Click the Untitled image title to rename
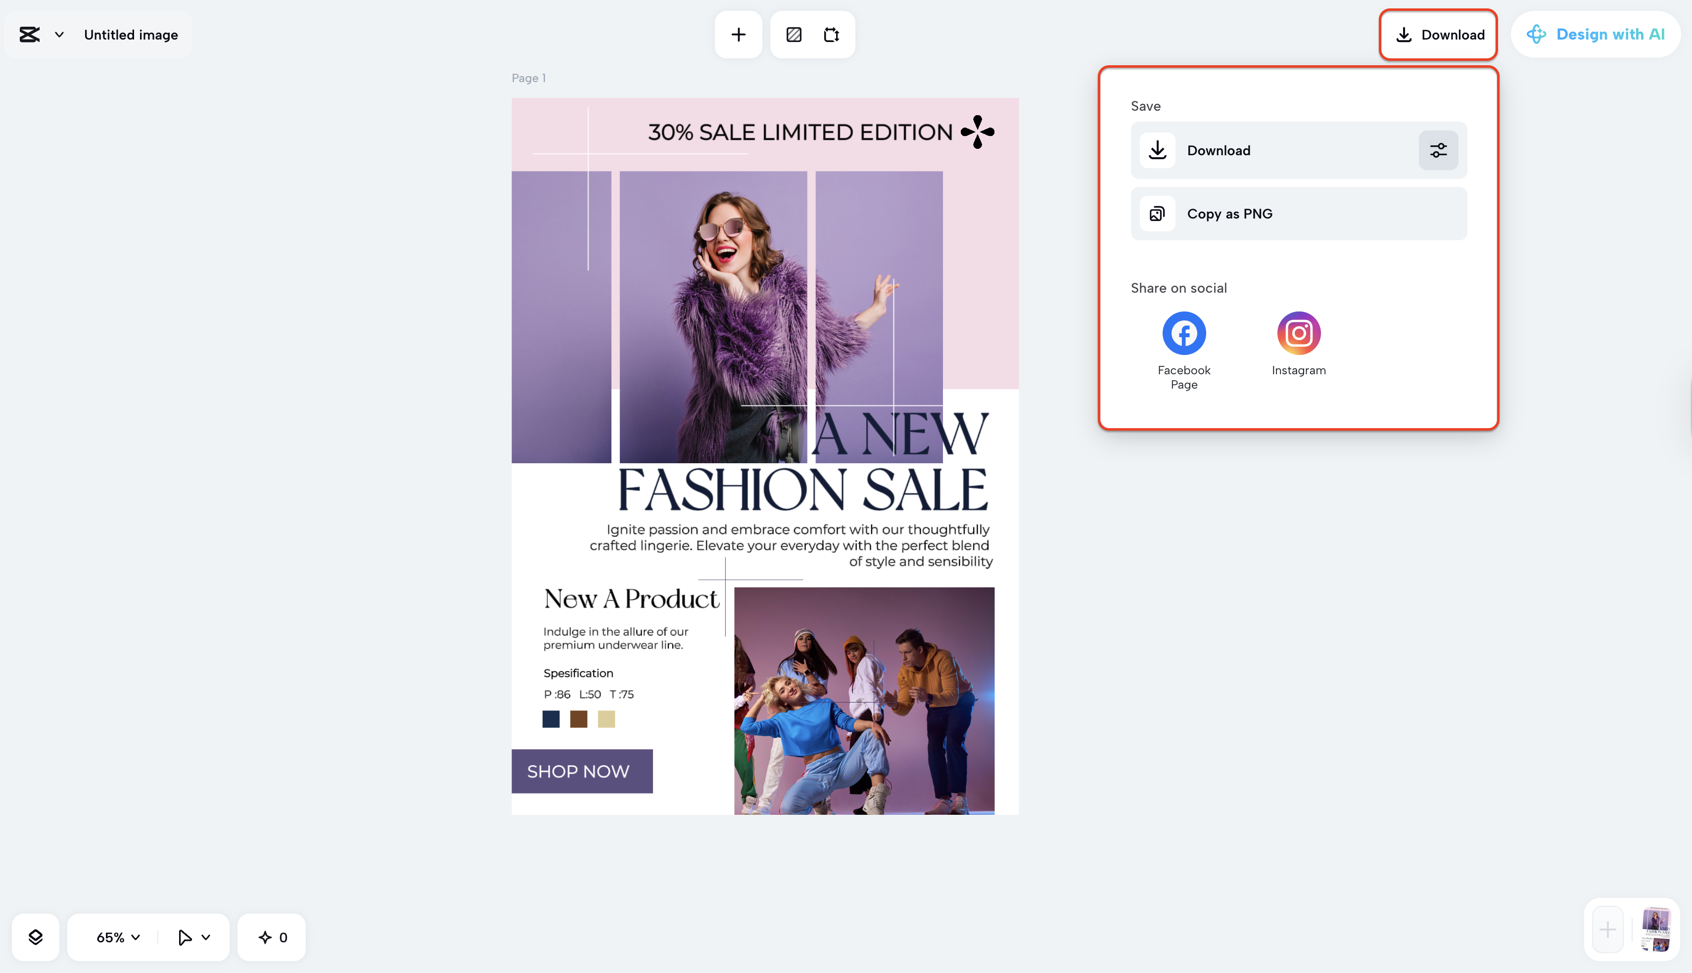Image resolution: width=1692 pixels, height=973 pixels. tap(130, 34)
